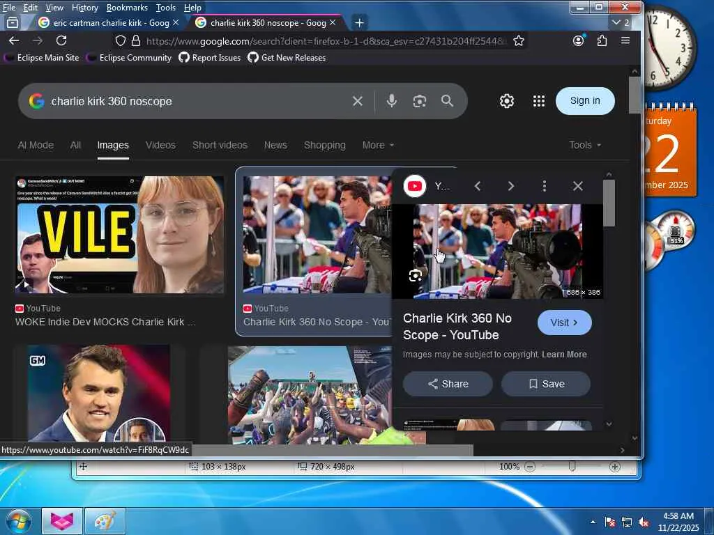The image size is (714, 535).
Task: Click the Share button
Action: click(x=448, y=384)
